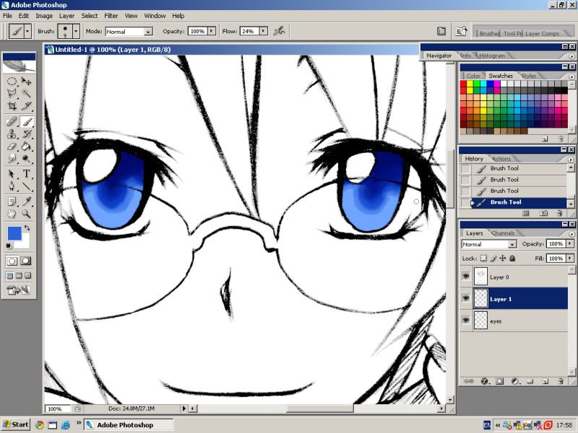Screen dimensions: 578x433
Task: Open the Filter menu
Action: 111,16
